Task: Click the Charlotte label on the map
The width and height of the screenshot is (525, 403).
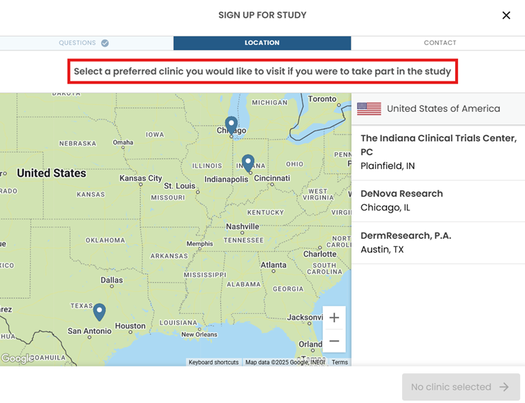Action: coord(320,254)
